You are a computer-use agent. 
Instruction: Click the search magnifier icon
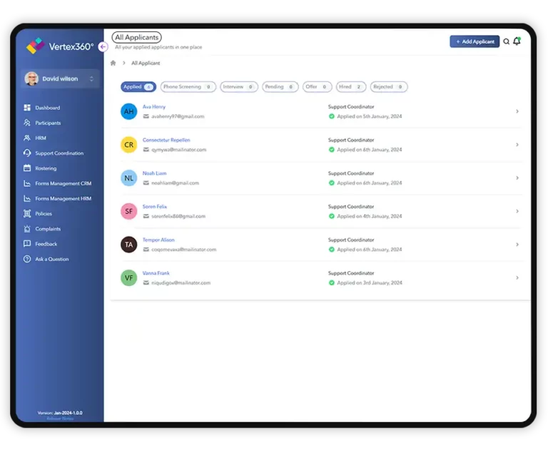[507, 41]
